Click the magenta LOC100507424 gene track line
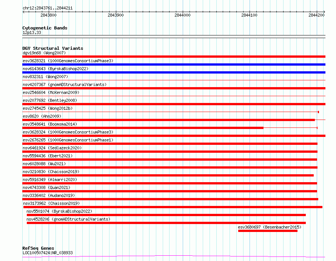 (174, 256)
